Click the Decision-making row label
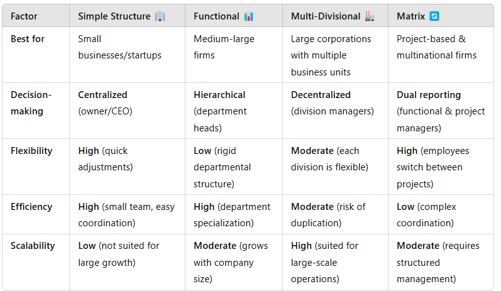Image resolution: width=501 pixels, height=291 pixels. click(x=31, y=103)
